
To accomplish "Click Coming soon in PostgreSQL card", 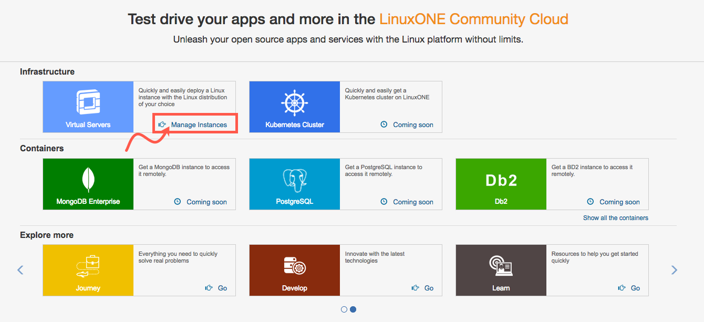I will coord(413,202).
